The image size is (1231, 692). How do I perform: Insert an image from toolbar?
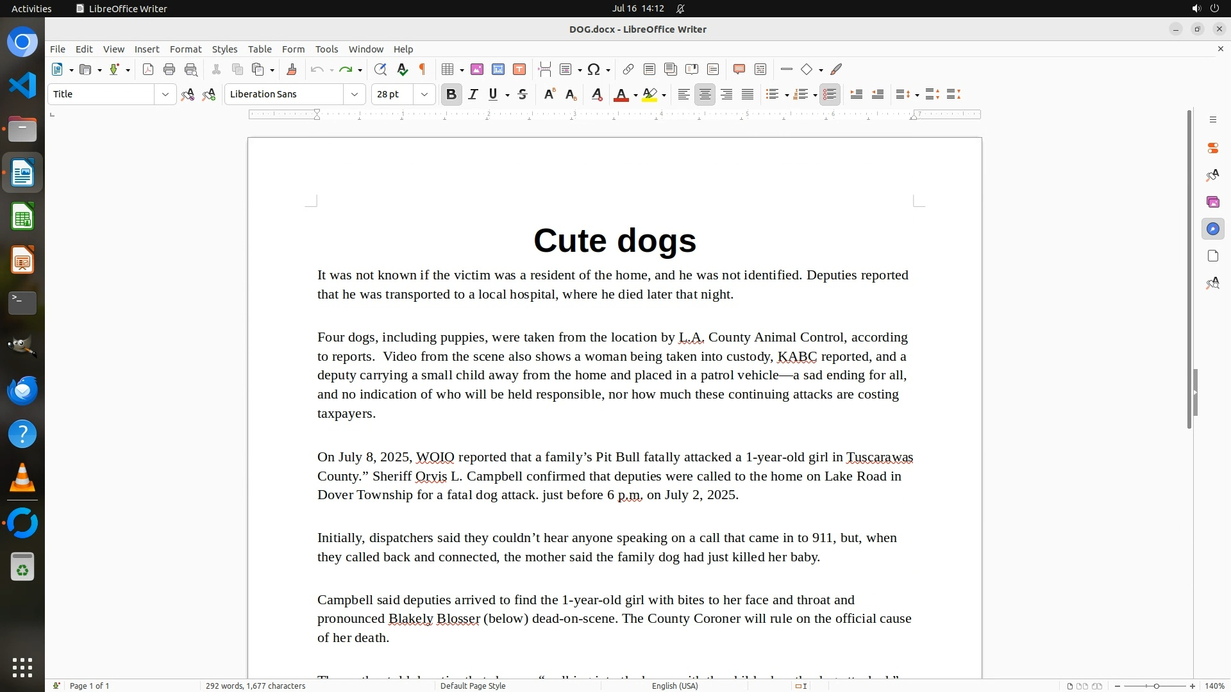pos(477,69)
